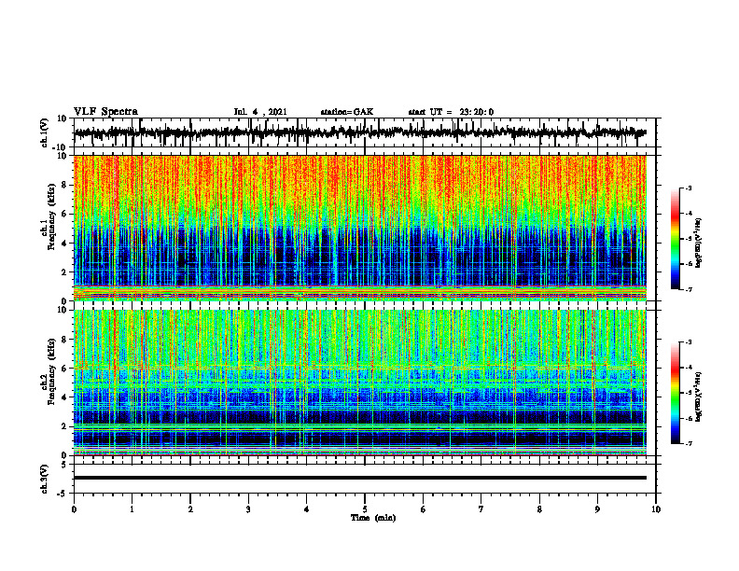
Task: Click the "2" kHz tick on the ch.1 frequency axis
Action: point(64,272)
